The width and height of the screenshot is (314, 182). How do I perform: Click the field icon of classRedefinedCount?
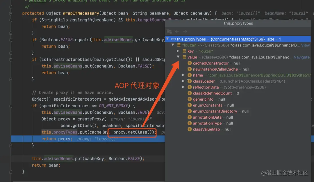pyautogui.click(x=190, y=93)
